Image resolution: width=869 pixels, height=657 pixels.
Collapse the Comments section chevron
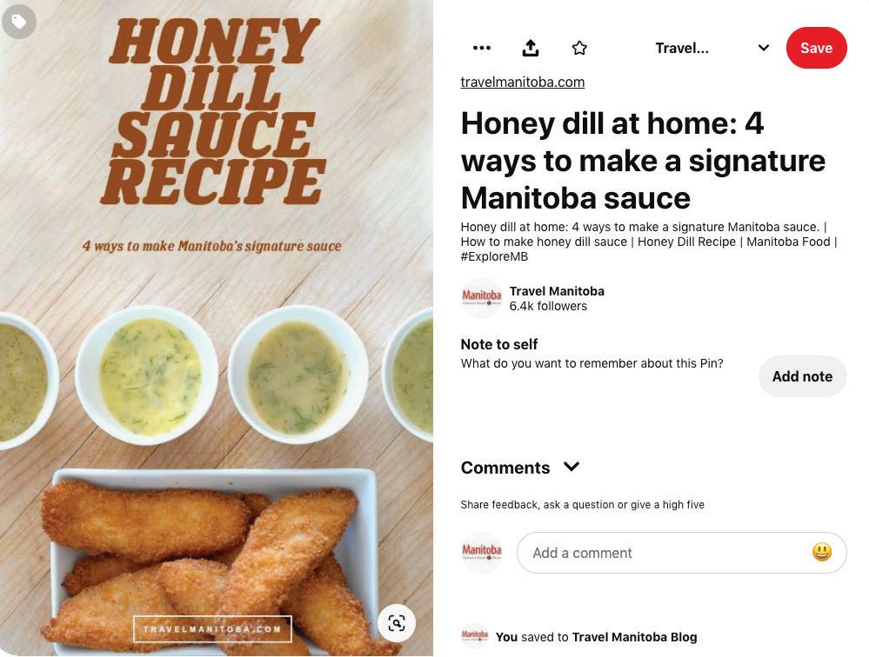point(572,467)
